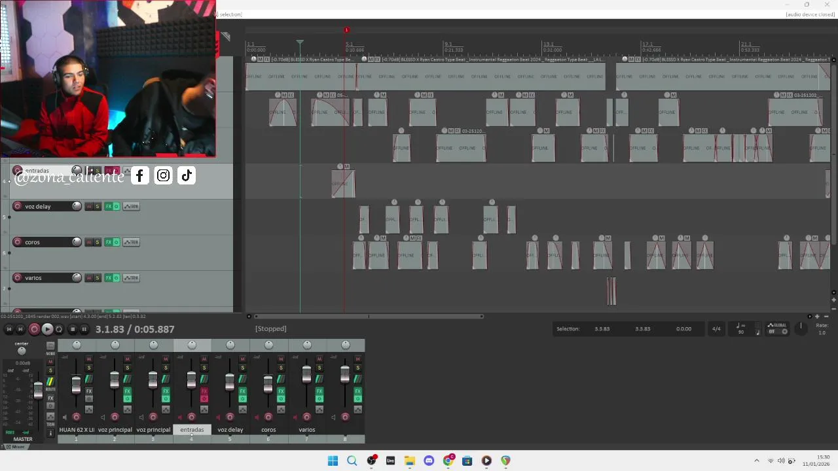Toggle record monitoring on entradas mixer strip

pyautogui.click(x=180, y=417)
